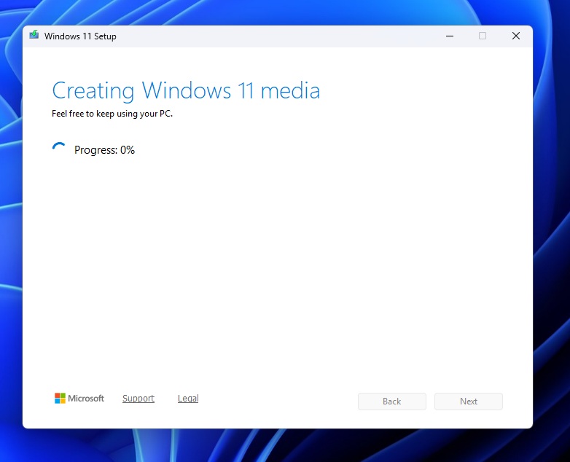The image size is (570, 462).
Task: Click the "Creating Windows 11 media" heading
Action: coord(186,91)
